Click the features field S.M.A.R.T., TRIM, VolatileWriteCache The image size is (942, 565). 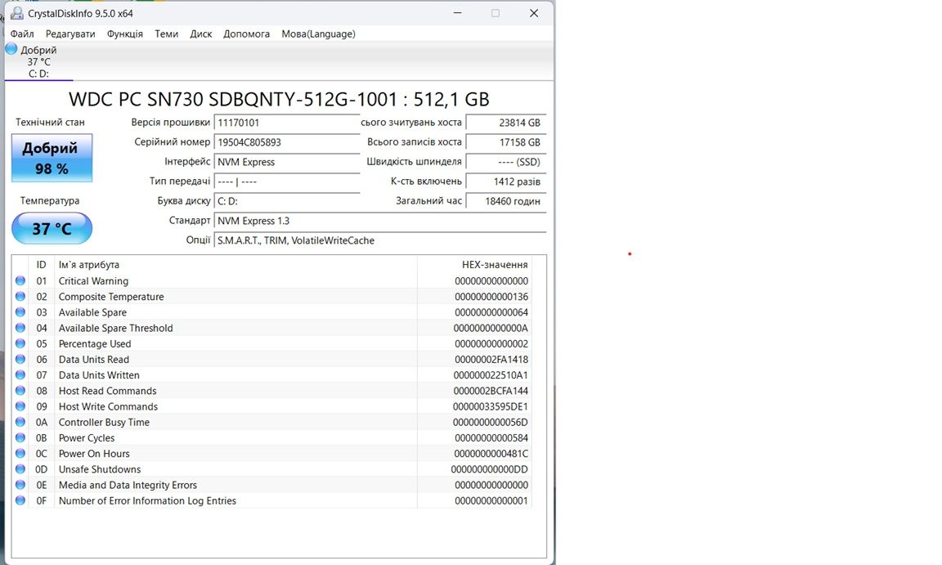click(x=379, y=240)
